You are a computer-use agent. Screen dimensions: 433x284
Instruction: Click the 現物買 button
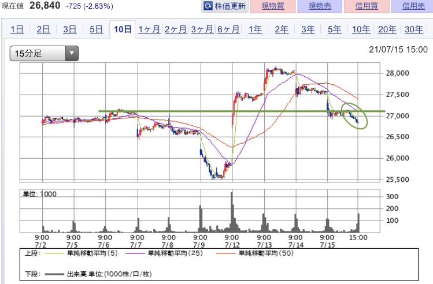pyautogui.click(x=273, y=6)
